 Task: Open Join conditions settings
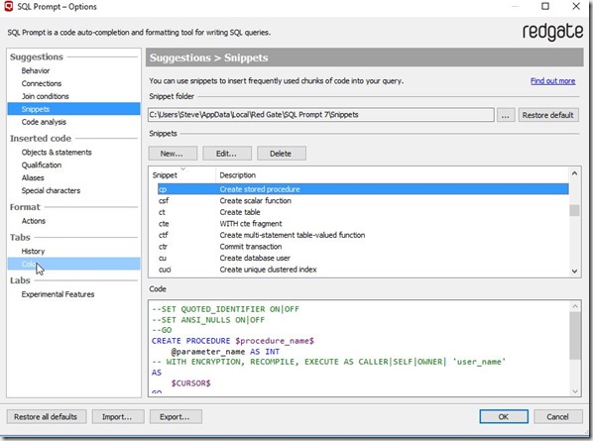point(45,96)
